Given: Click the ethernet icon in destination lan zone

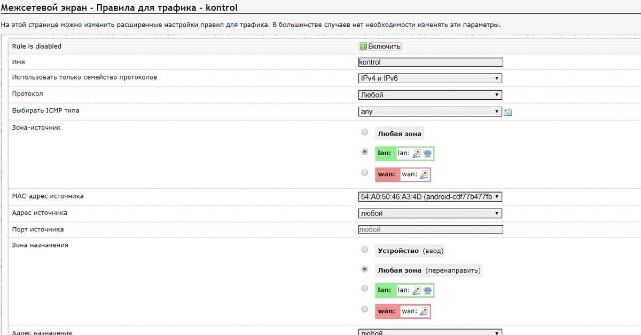Looking at the screenshot, I should [417, 291].
